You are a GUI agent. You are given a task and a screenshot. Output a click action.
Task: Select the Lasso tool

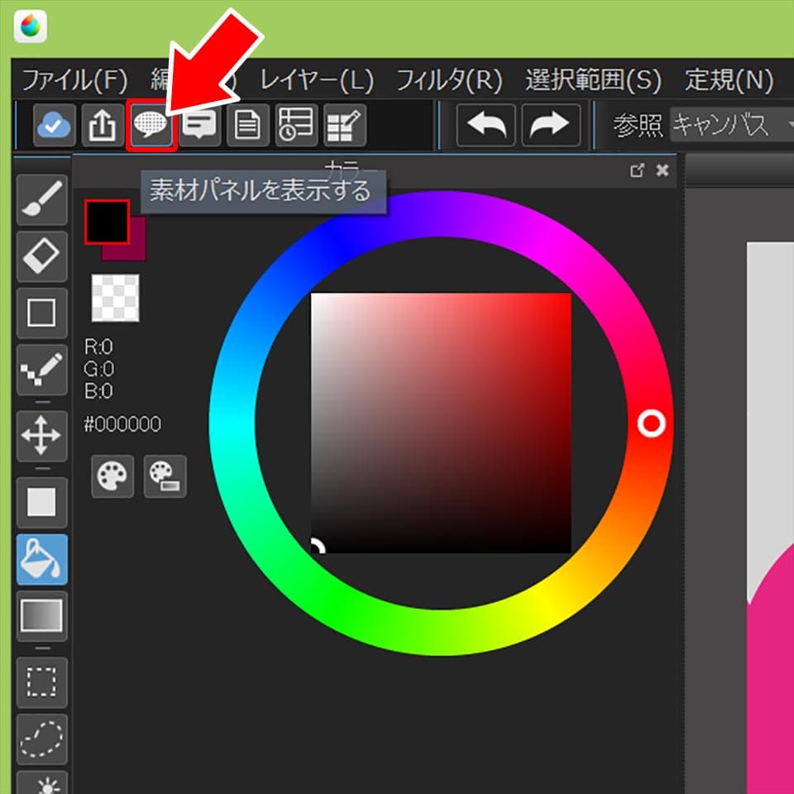pos(42,739)
